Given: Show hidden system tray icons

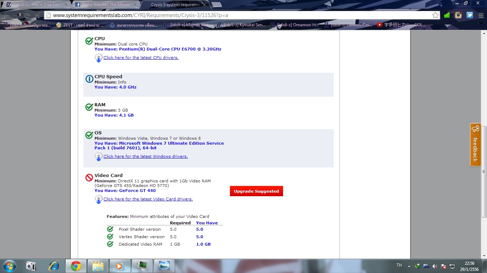Looking at the screenshot, I should 409,266.
